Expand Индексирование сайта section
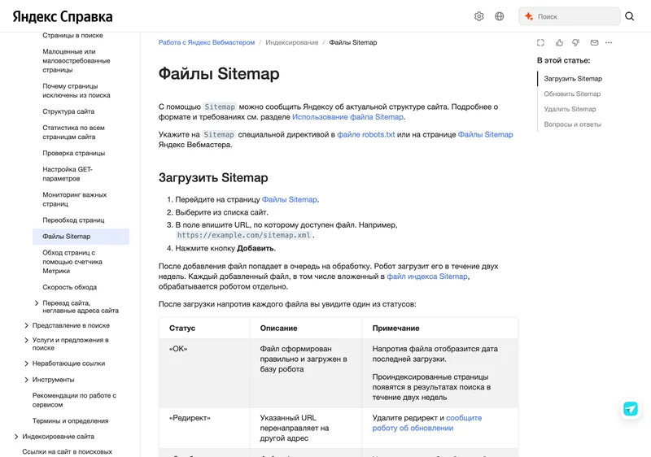This screenshot has width=651, height=457. [x=16, y=437]
